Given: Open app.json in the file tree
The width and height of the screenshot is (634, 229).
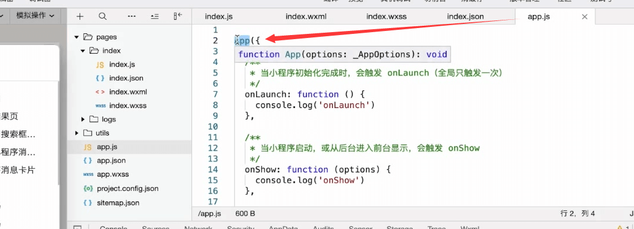Looking at the screenshot, I should [111, 161].
